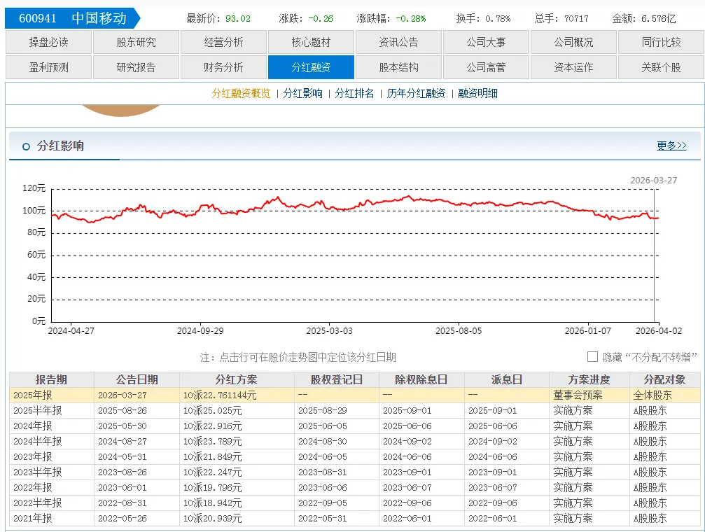This screenshot has width=705, height=532.
Task: Switch to 经营分析 tab
Action: (223, 42)
